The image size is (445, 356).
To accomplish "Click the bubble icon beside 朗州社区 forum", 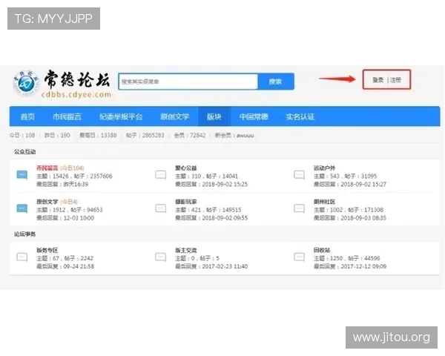I will (299, 208).
